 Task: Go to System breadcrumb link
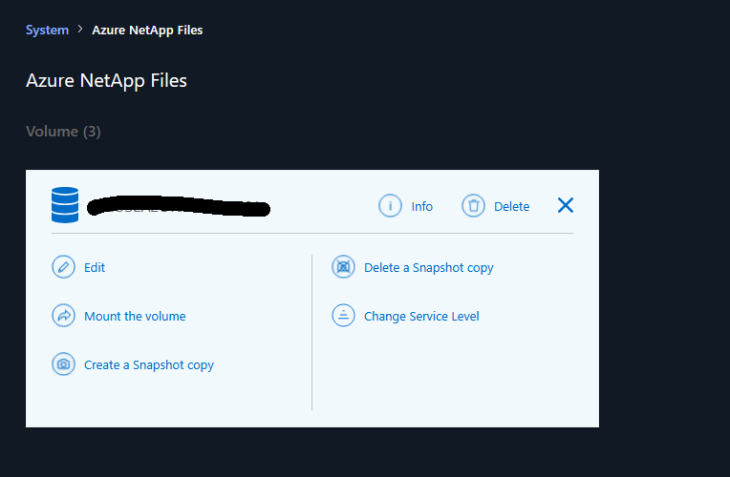[47, 31]
